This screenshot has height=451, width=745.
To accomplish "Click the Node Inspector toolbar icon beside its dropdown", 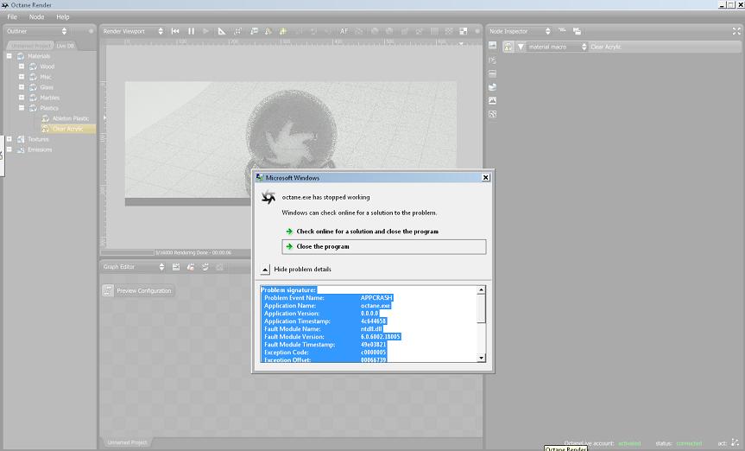I will (x=562, y=31).
